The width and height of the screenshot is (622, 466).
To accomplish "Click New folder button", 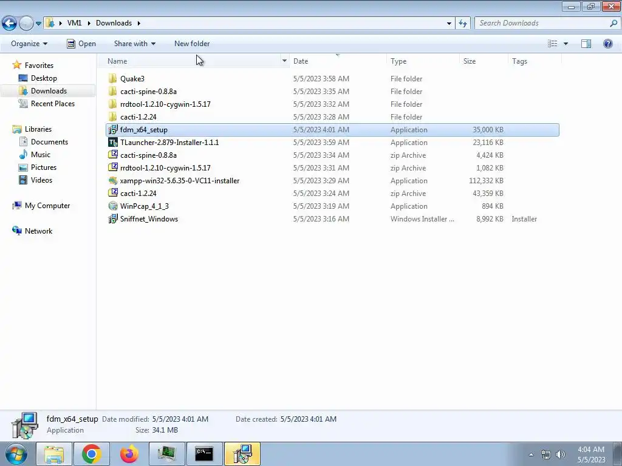I will pos(192,44).
